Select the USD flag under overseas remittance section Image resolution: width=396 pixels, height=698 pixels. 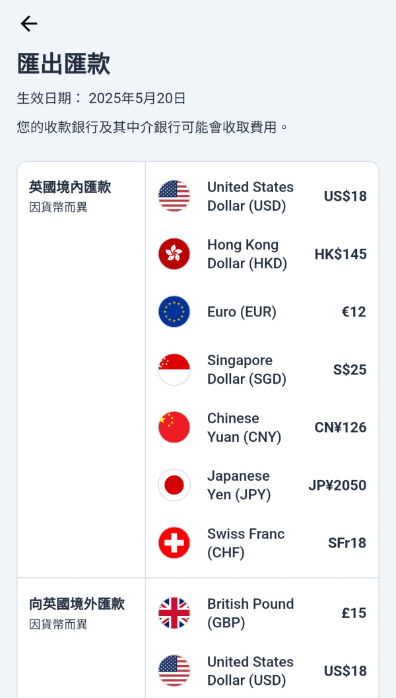174,671
